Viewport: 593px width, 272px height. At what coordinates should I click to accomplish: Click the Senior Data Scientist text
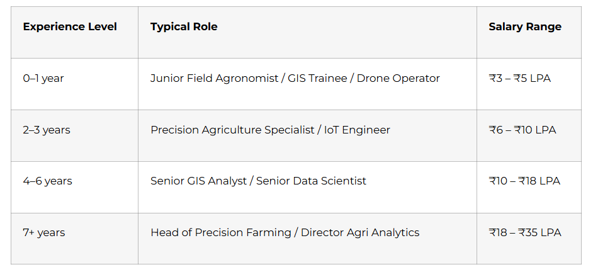311,181
